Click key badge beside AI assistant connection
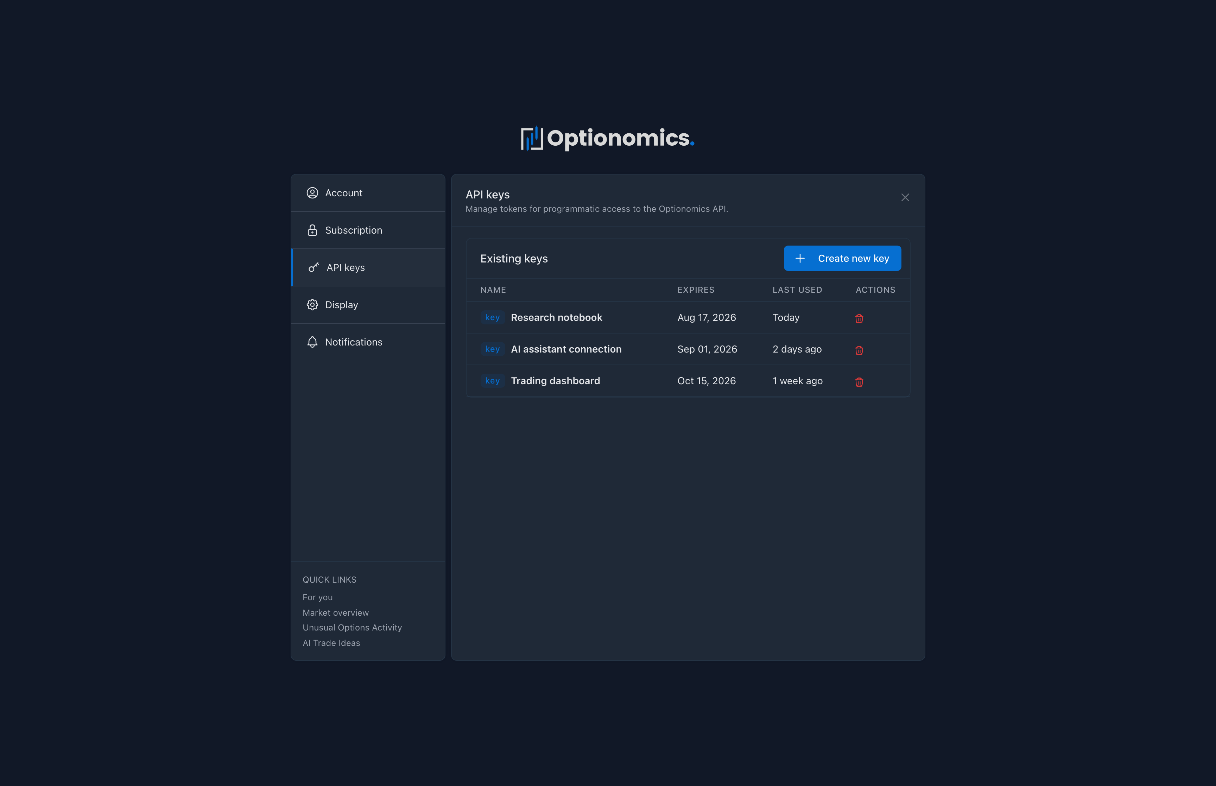This screenshot has height=786, width=1216. 493,349
